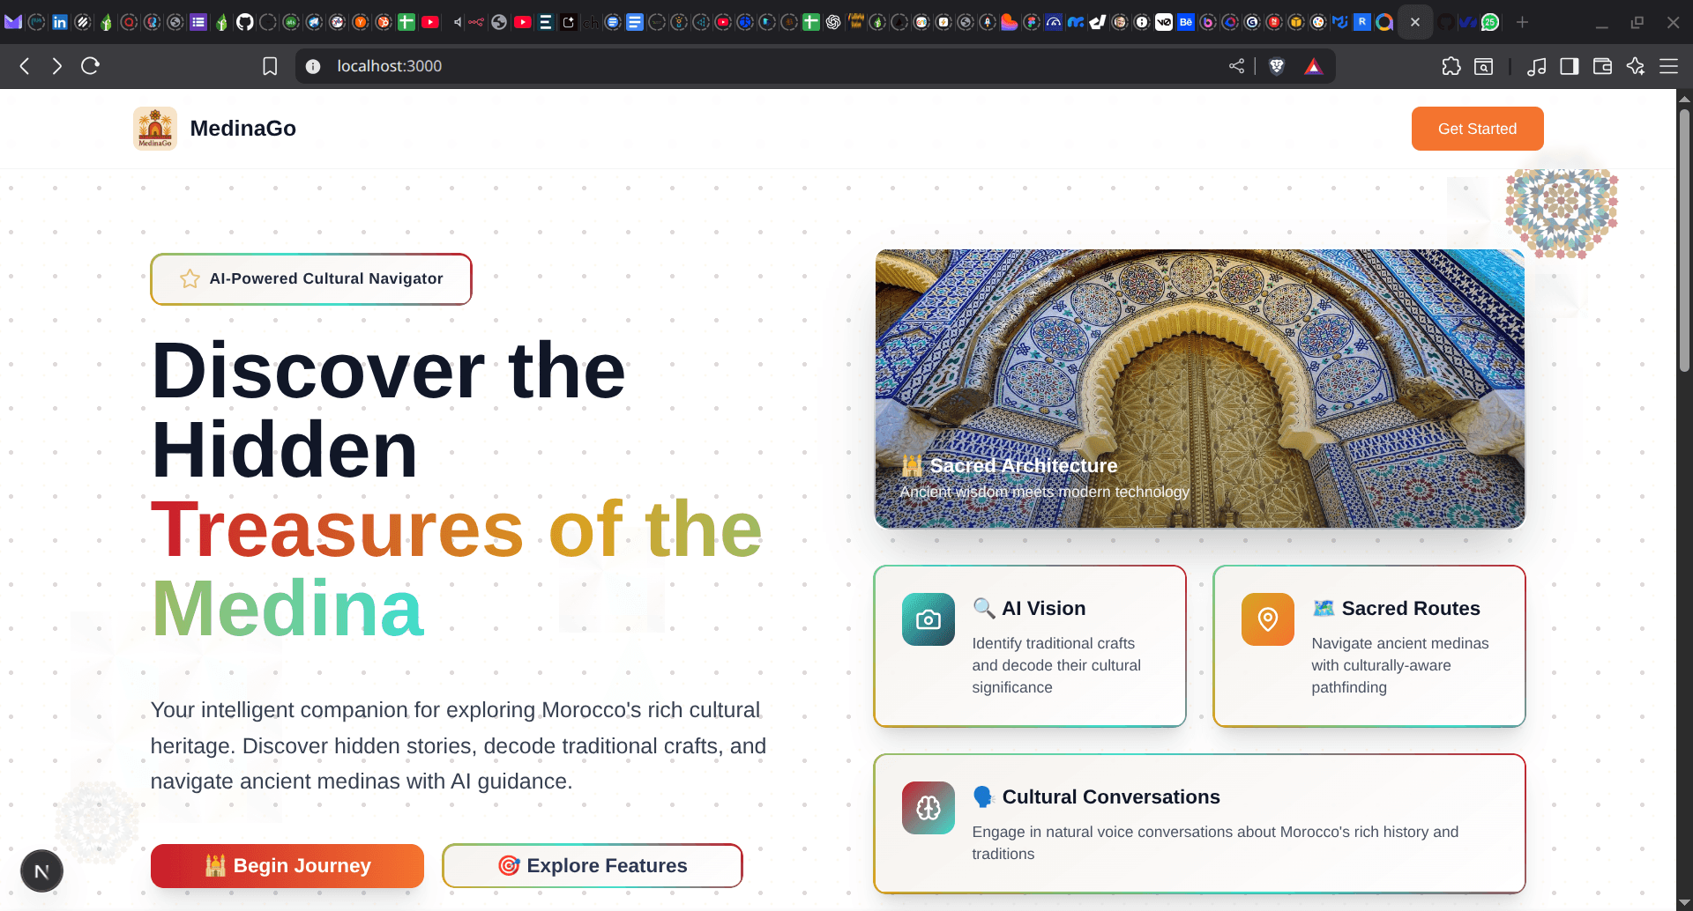Screen dimensions: 1693x911
Task: View site information for localhost
Action: tap(313, 66)
